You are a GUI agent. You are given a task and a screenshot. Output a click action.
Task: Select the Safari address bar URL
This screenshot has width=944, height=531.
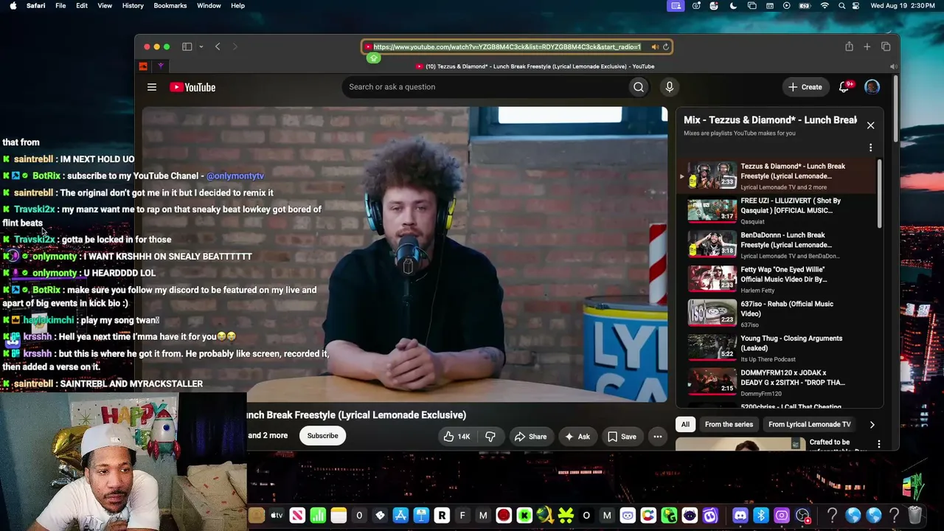pyautogui.click(x=507, y=47)
